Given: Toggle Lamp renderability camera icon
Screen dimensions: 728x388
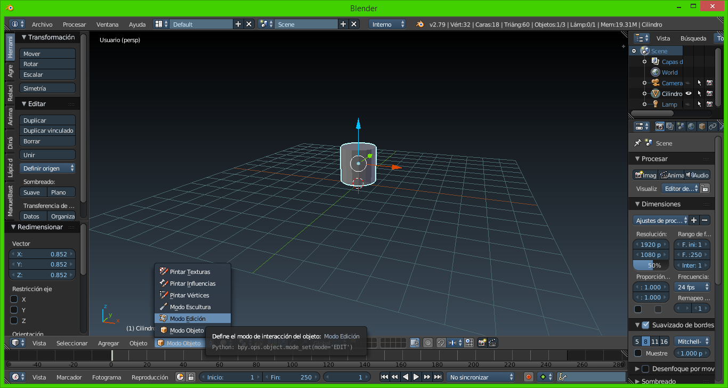Looking at the screenshot, I should click(709, 104).
